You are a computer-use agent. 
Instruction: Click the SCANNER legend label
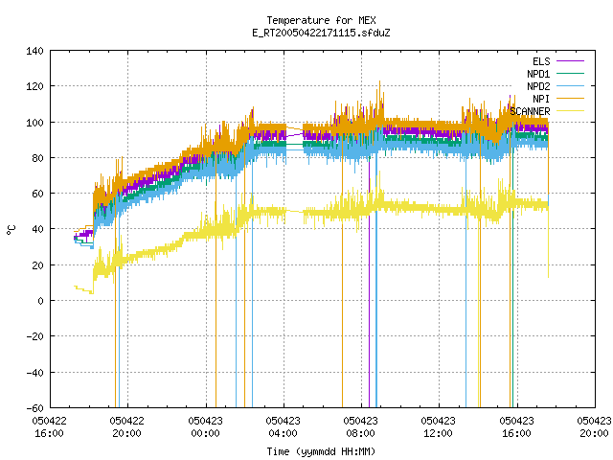530,111
